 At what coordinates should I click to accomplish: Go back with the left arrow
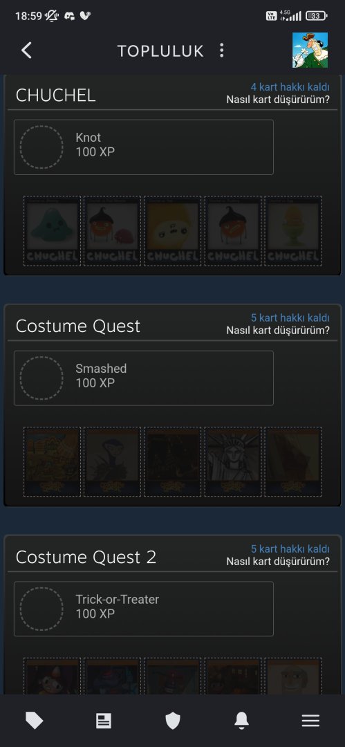tap(27, 50)
